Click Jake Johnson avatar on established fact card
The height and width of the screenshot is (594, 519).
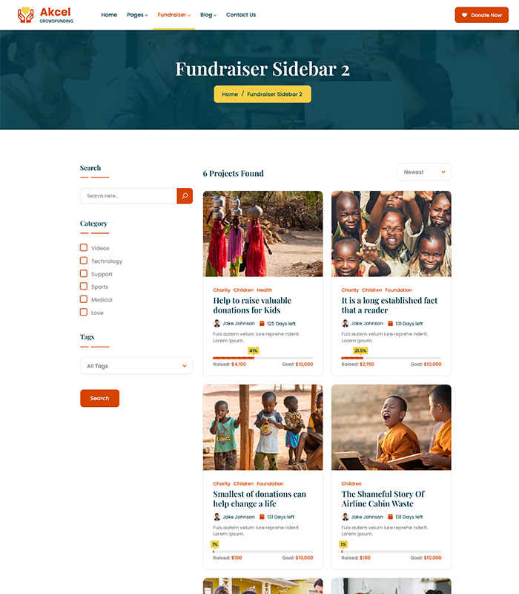pos(345,324)
